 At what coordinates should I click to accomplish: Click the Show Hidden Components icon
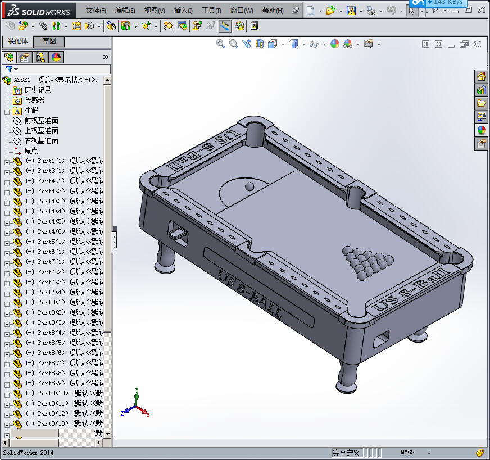tap(111, 26)
